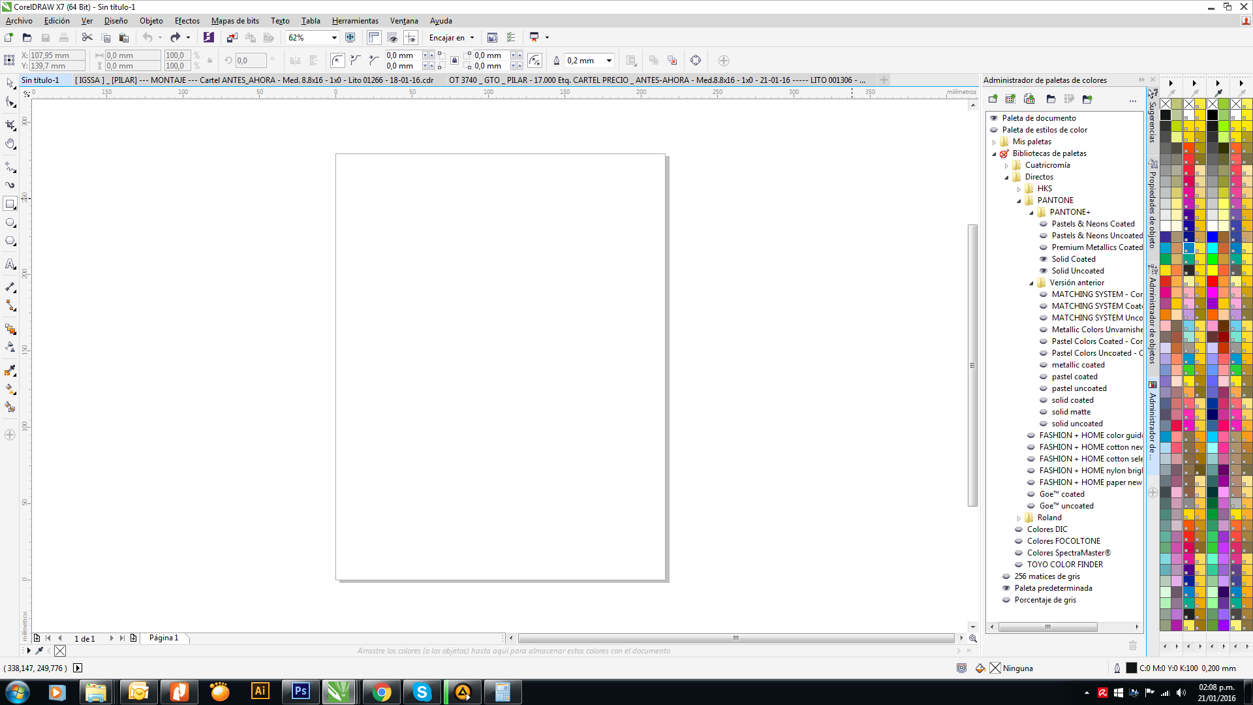The image size is (1253, 705).
Task: Click the Import icon in standard toolbar
Action: point(232,38)
